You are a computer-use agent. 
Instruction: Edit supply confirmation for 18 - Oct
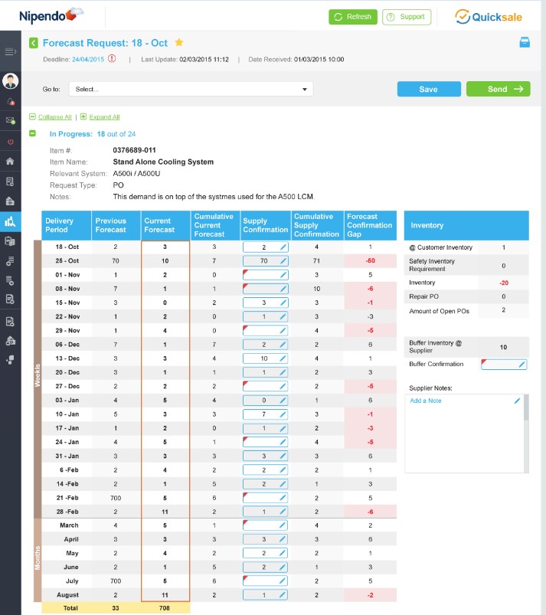click(x=283, y=247)
